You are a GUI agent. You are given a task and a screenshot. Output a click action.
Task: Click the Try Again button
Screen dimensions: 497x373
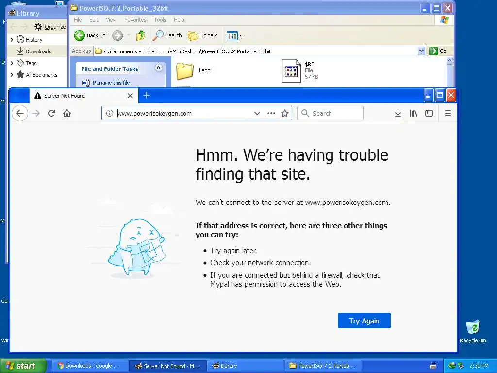[x=364, y=321]
